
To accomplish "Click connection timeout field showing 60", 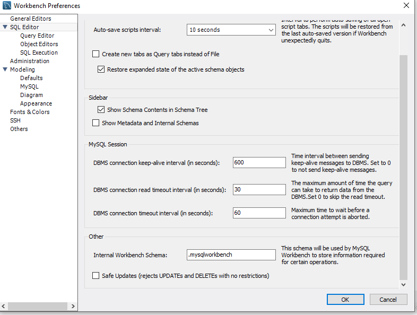I will (259, 213).
